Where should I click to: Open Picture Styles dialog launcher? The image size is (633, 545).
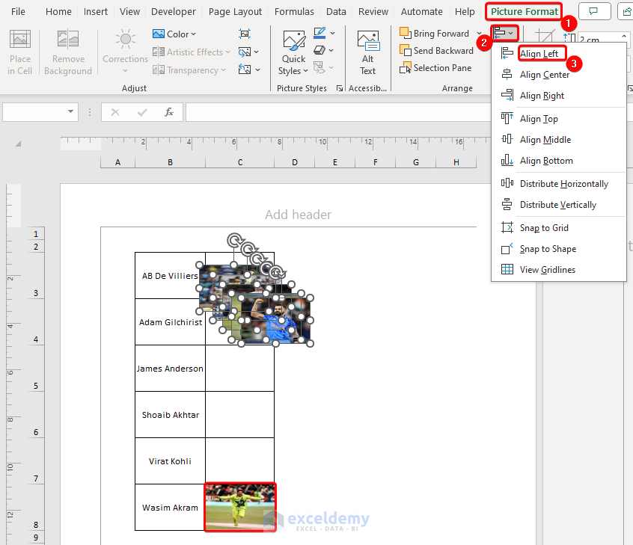340,88
